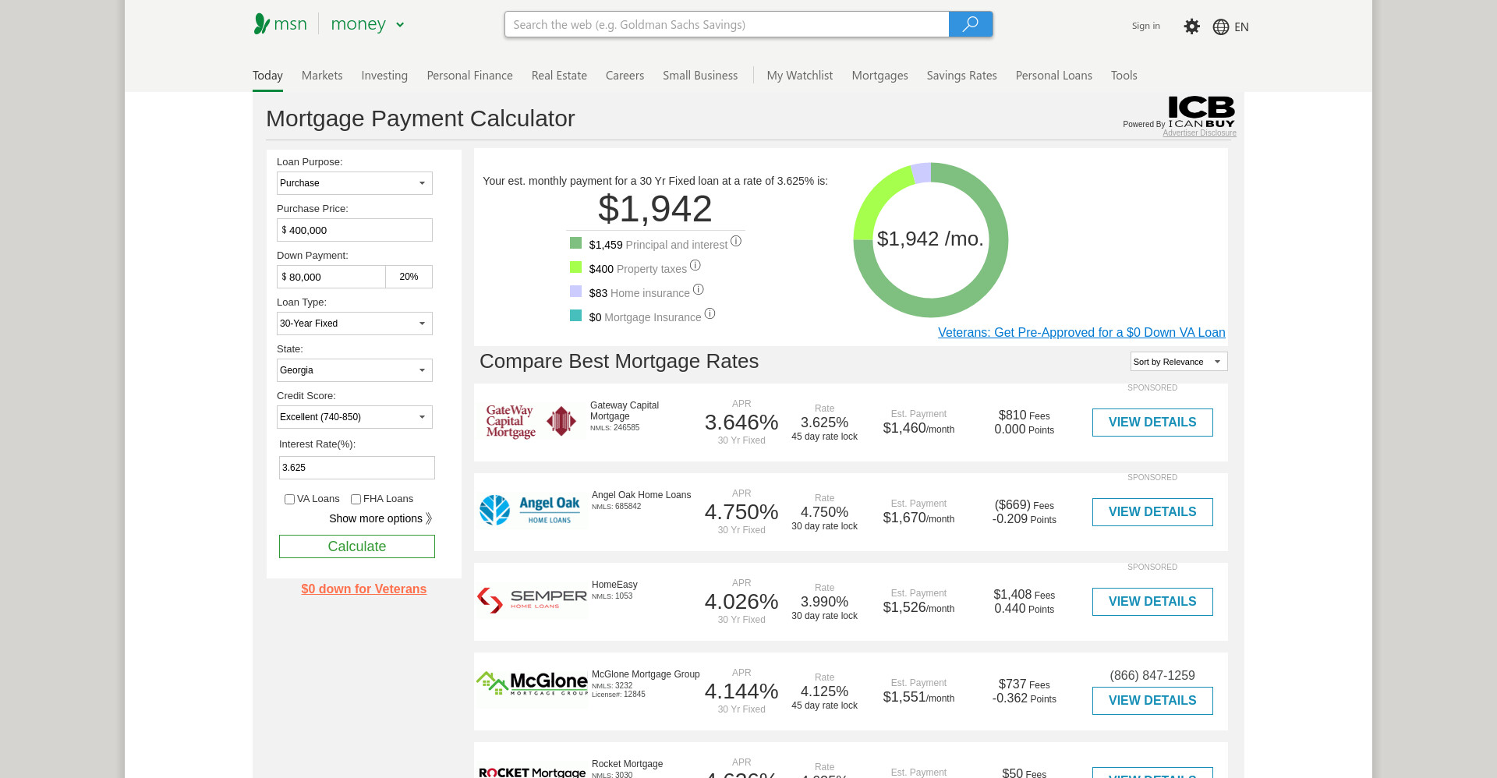The height and width of the screenshot is (778, 1497).
Task: Click the Semper Home Loans logo
Action: 531,600
